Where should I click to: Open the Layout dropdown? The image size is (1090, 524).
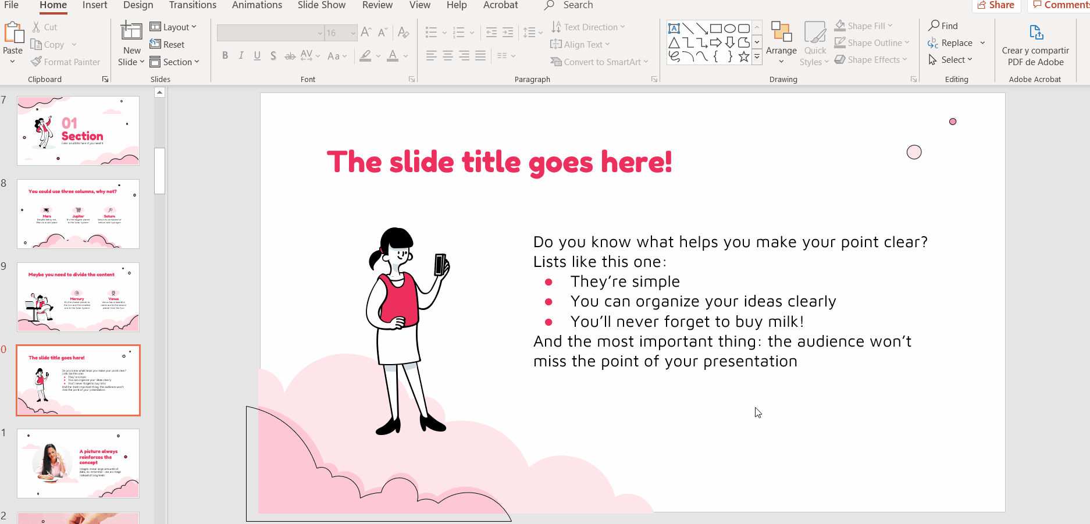(173, 27)
